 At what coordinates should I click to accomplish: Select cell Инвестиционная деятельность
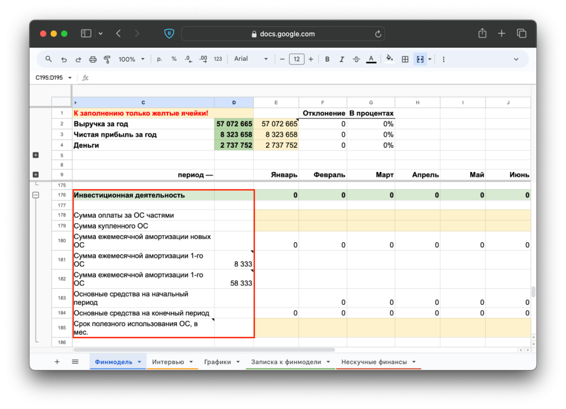pos(144,195)
